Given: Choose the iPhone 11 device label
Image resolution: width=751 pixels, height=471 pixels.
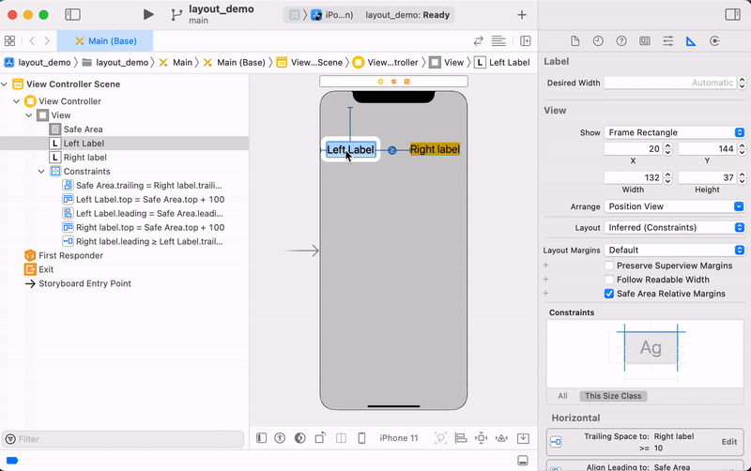Looking at the screenshot, I should pos(398,438).
